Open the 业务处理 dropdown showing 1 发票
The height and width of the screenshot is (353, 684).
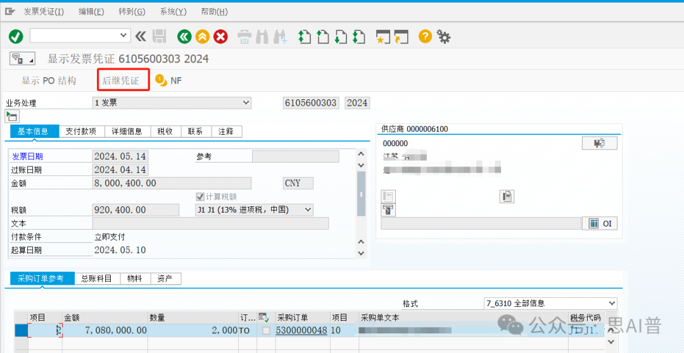(x=172, y=103)
